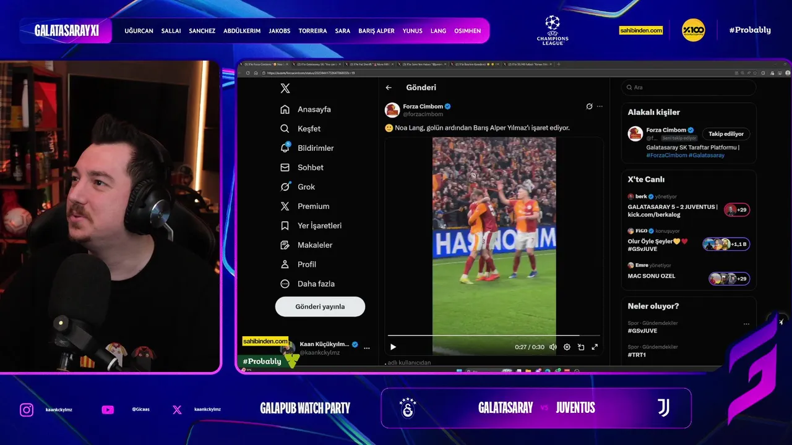Click the X logo in the sidebar
792x445 pixels.
coord(285,88)
